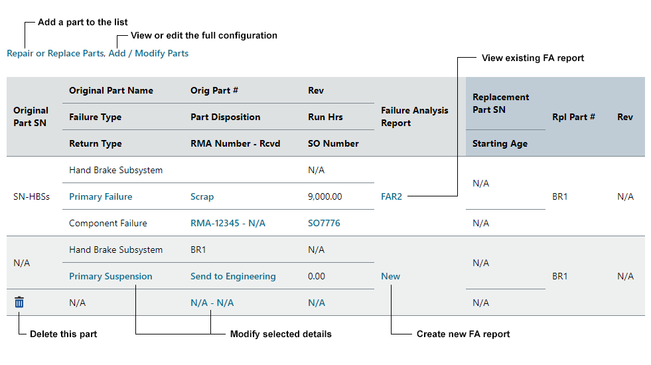Change the Scrap part disposition
Image resolution: width=651 pixels, height=365 pixels.
pyautogui.click(x=202, y=196)
